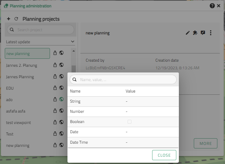Click share icon next to EDU project
The width and height of the screenshot is (225, 164).
pos(55,88)
